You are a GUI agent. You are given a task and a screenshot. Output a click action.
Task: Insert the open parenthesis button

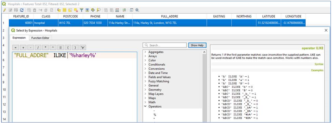tap(68, 48)
